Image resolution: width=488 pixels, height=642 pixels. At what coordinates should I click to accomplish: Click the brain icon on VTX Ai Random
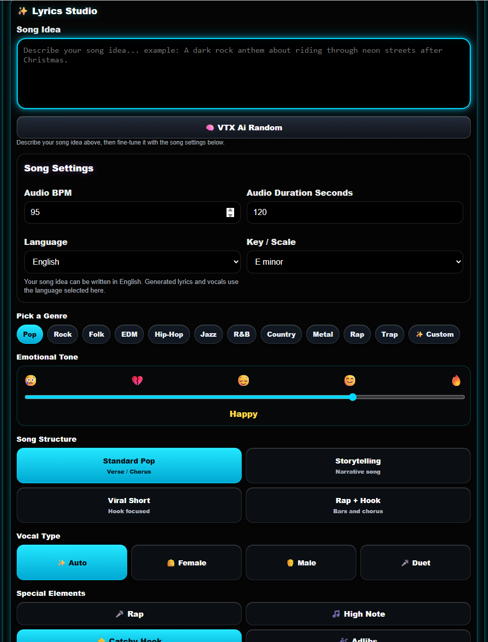210,128
